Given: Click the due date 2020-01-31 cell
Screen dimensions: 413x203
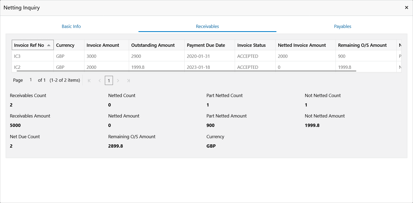Looking at the screenshot, I should click(209, 56).
